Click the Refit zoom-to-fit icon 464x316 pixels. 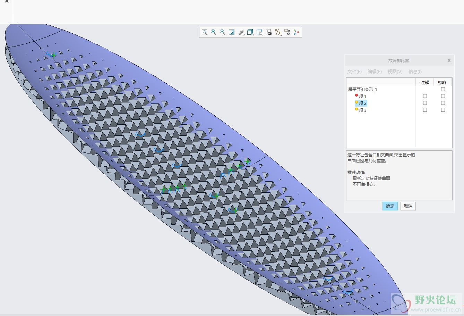click(x=205, y=32)
